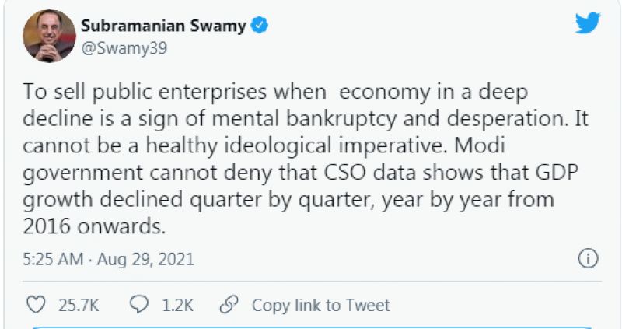Select Copy link to Tweet
The image size is (622, 329).
320,305
